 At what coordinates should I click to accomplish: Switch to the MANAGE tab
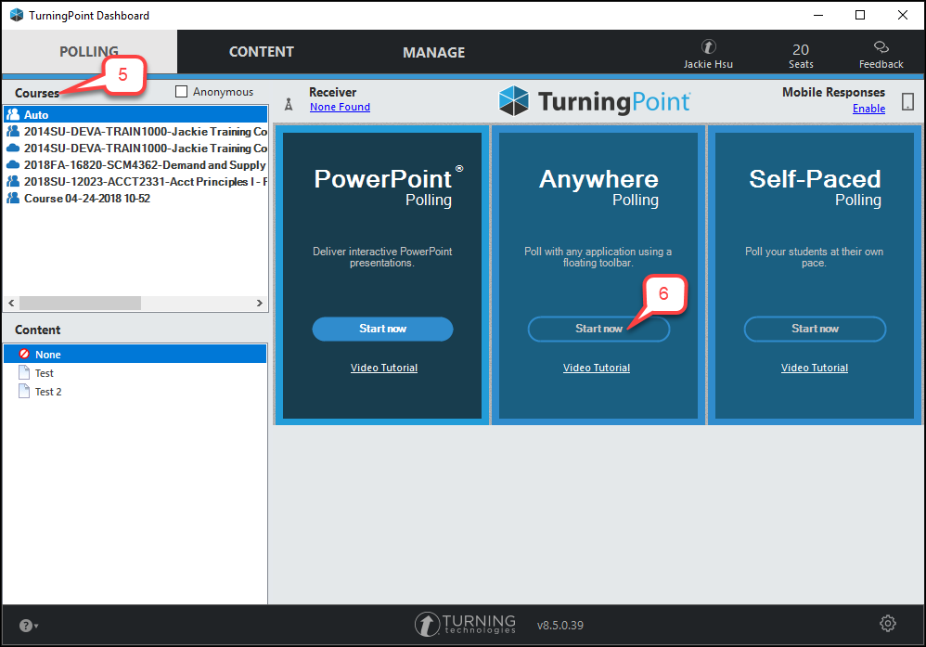click(x=433, y=53)
